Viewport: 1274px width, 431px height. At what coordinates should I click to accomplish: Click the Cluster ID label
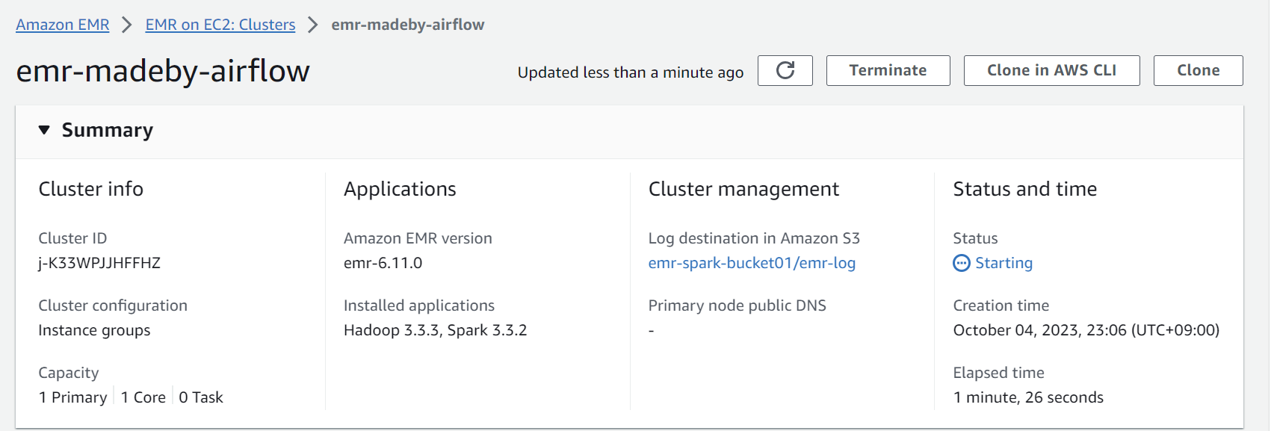point(72,238)
